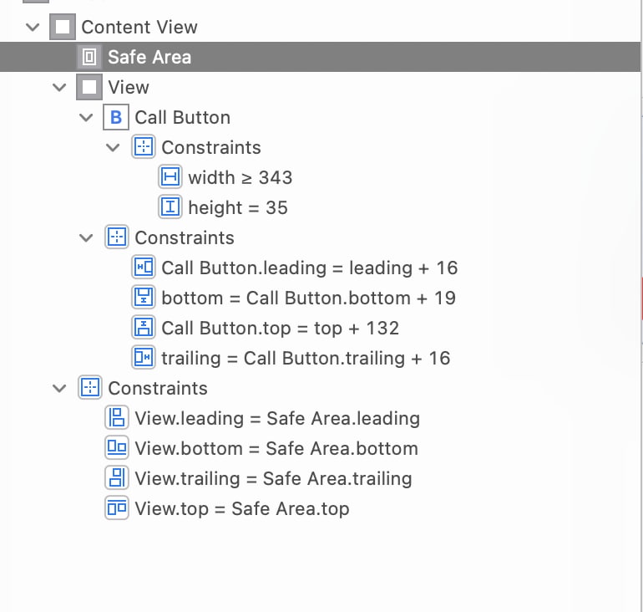
Task: Click the Safe Area icon
Action: coord(89,57)
